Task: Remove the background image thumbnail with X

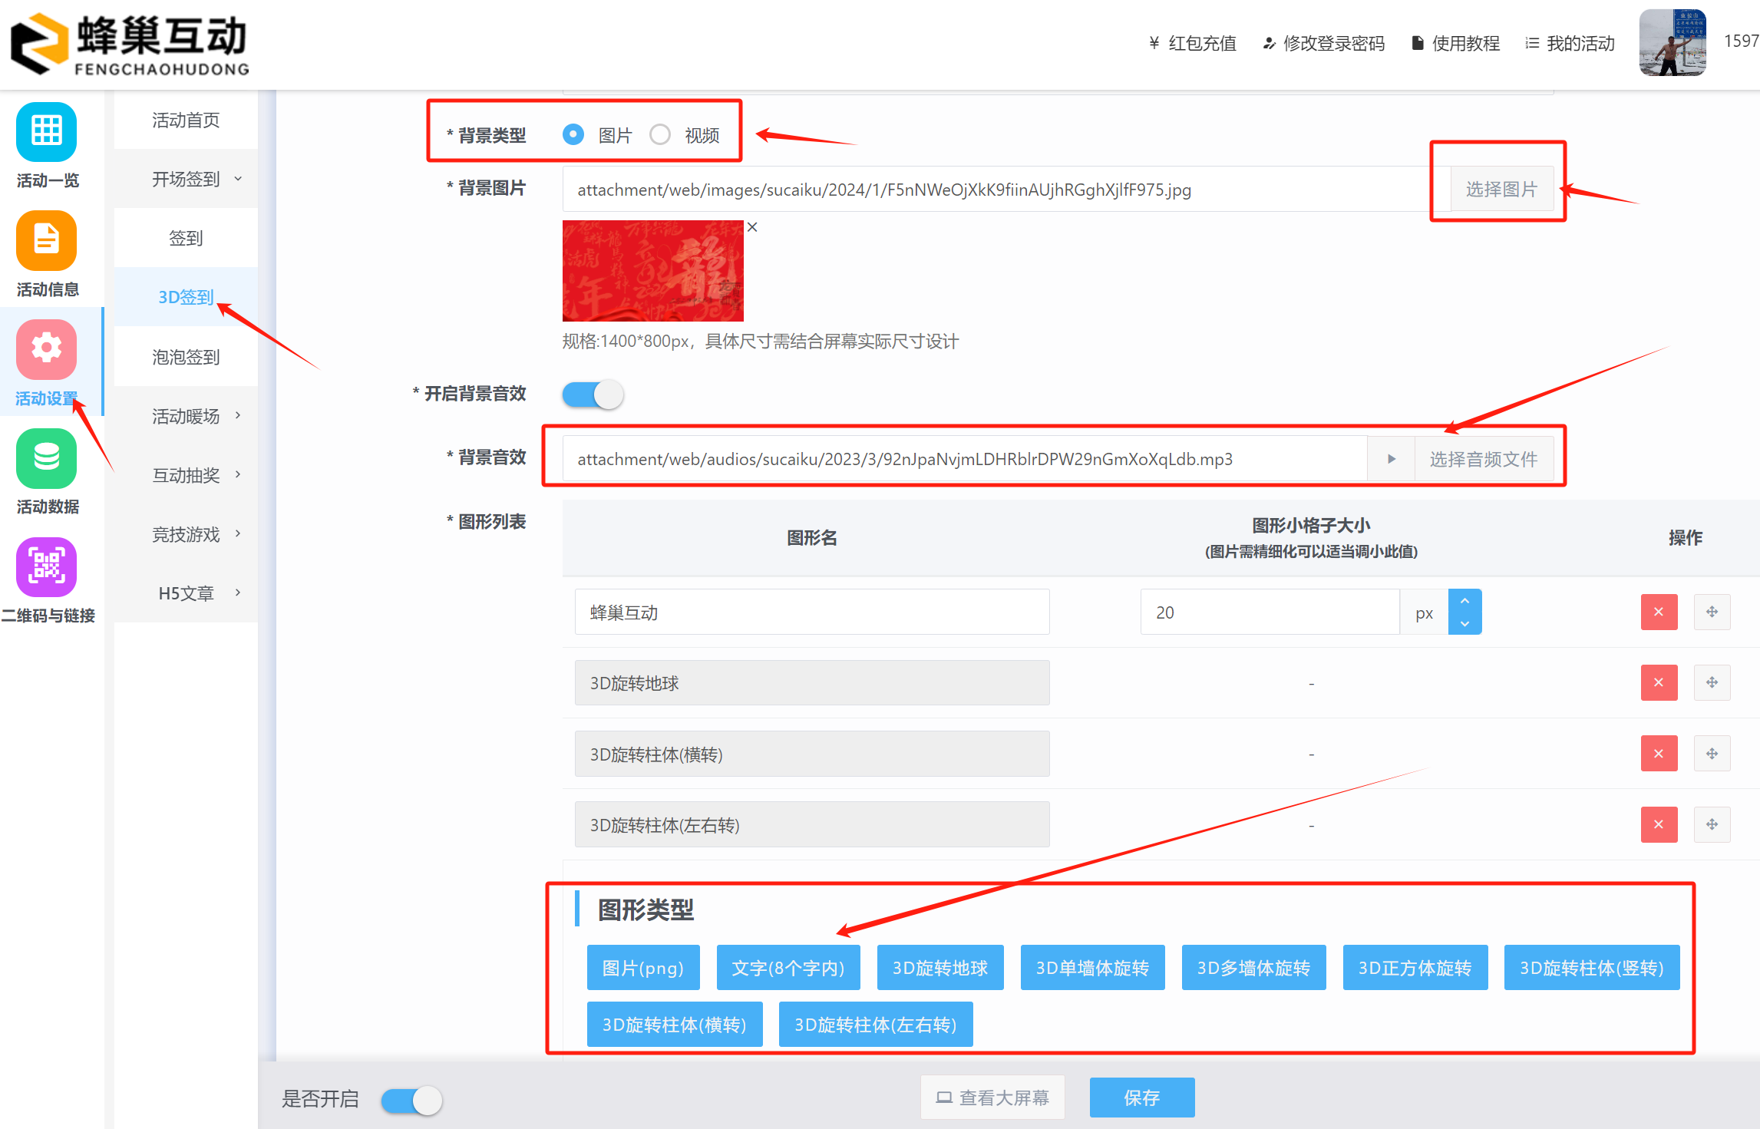Action: pyautogui.click(x=752, y=227)
